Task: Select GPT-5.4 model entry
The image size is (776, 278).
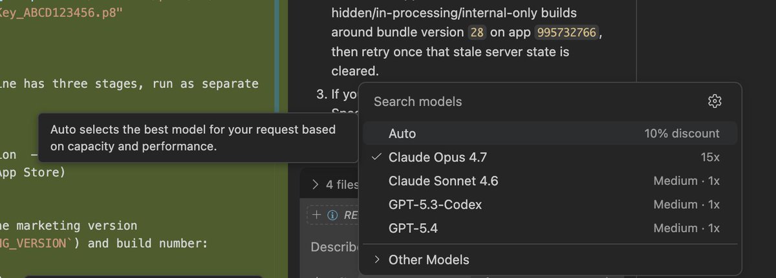Action: point(550,228)
